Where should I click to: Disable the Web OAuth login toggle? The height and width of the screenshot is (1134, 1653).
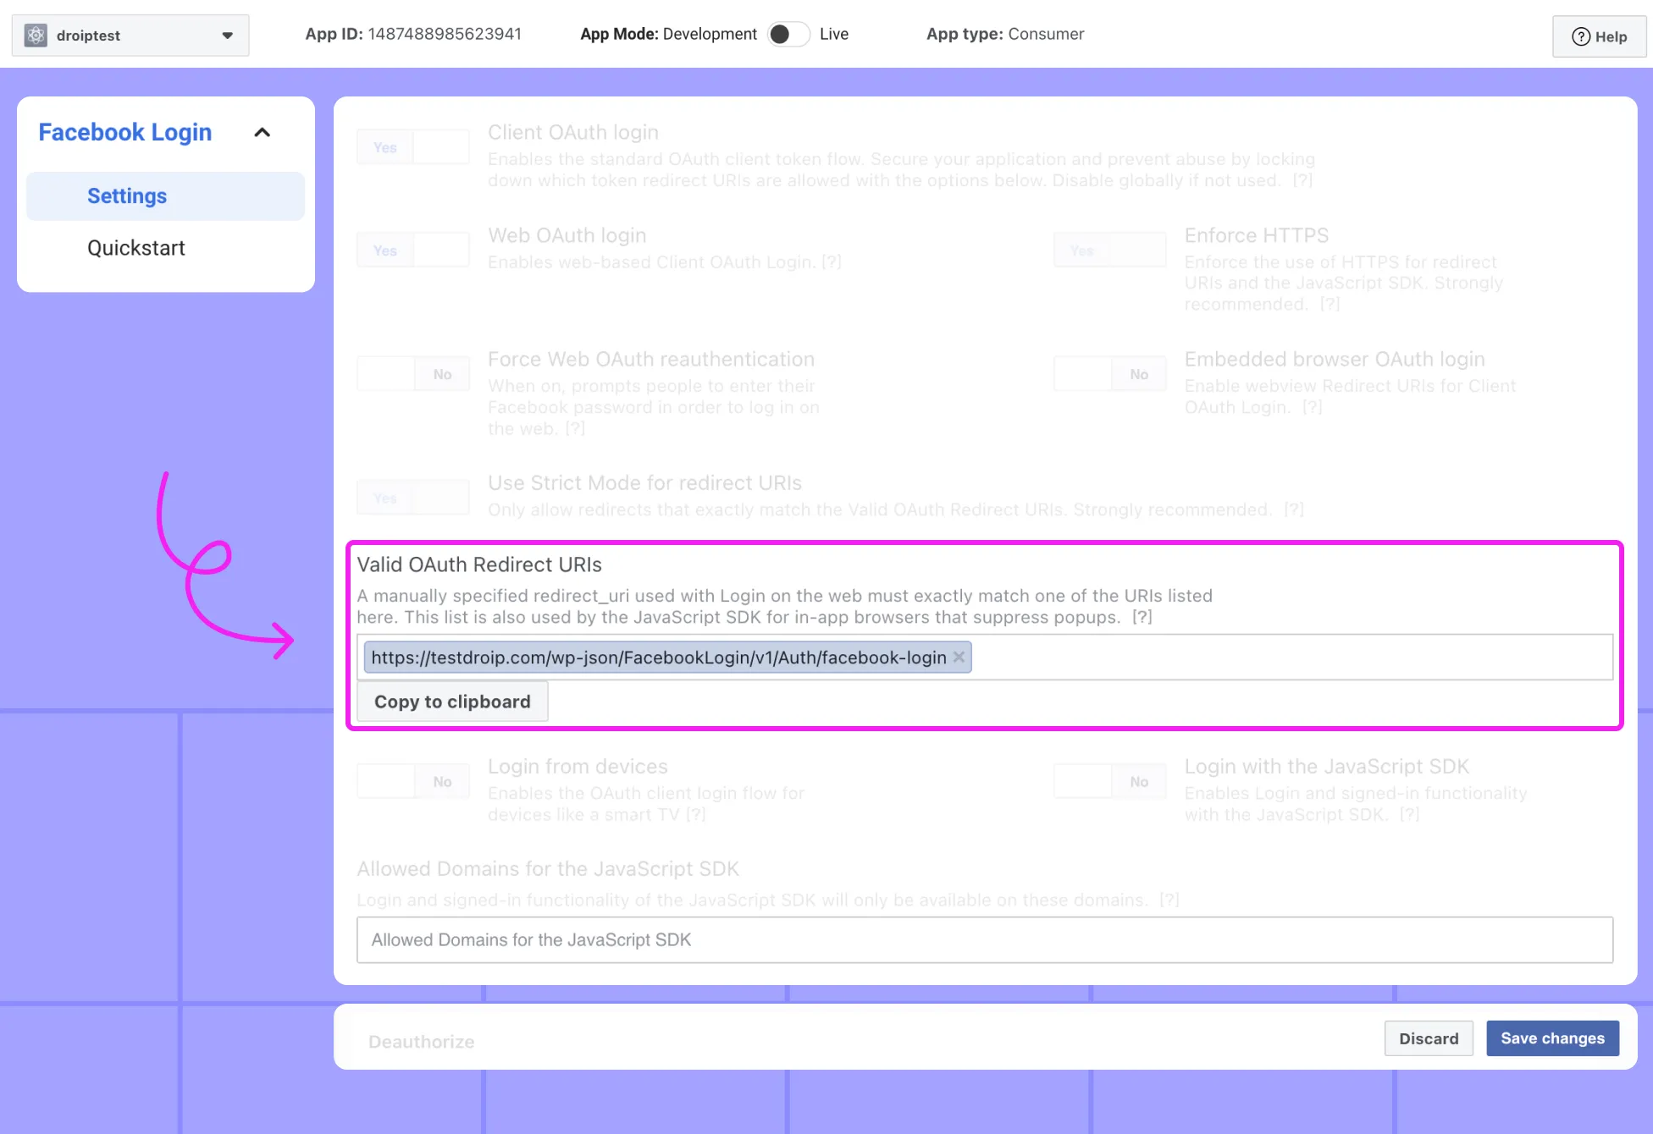point(412,249)
